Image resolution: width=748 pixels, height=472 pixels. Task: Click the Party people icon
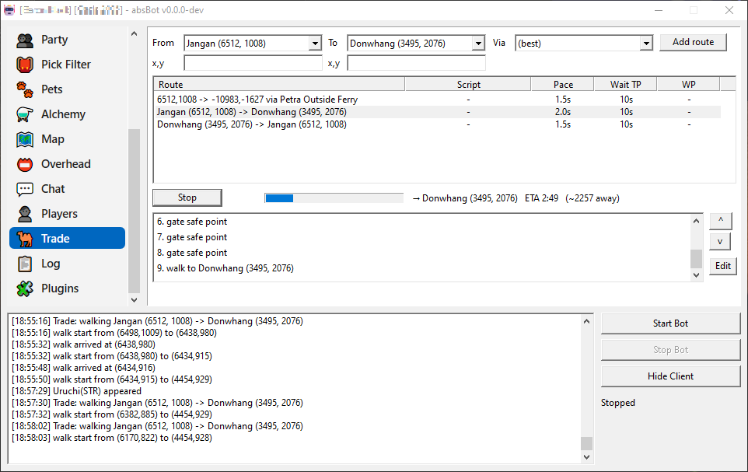pos(25,40)
